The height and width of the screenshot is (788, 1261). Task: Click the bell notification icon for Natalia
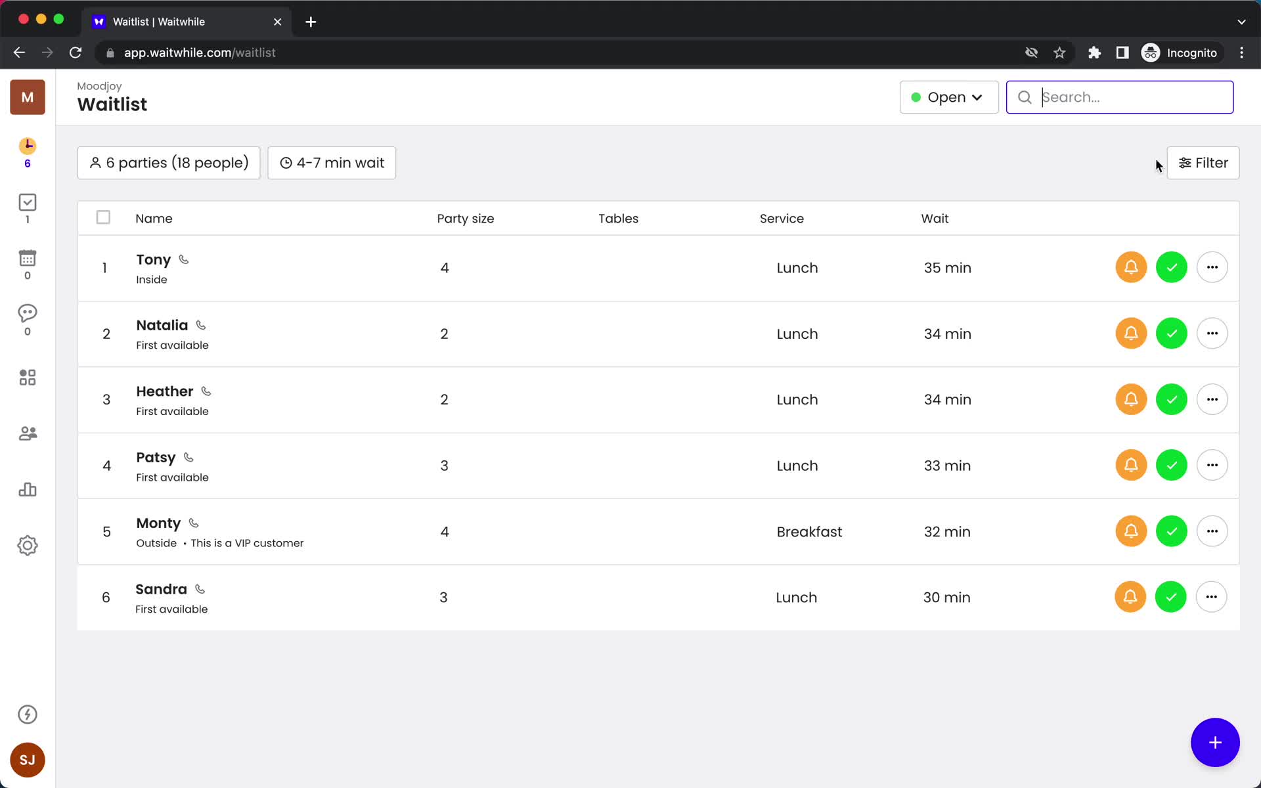pyautogui.click(x=1131, y=334)
